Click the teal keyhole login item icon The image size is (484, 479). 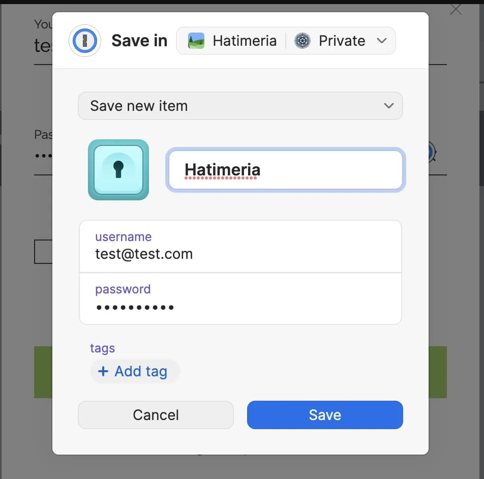(x=118, y=170)
